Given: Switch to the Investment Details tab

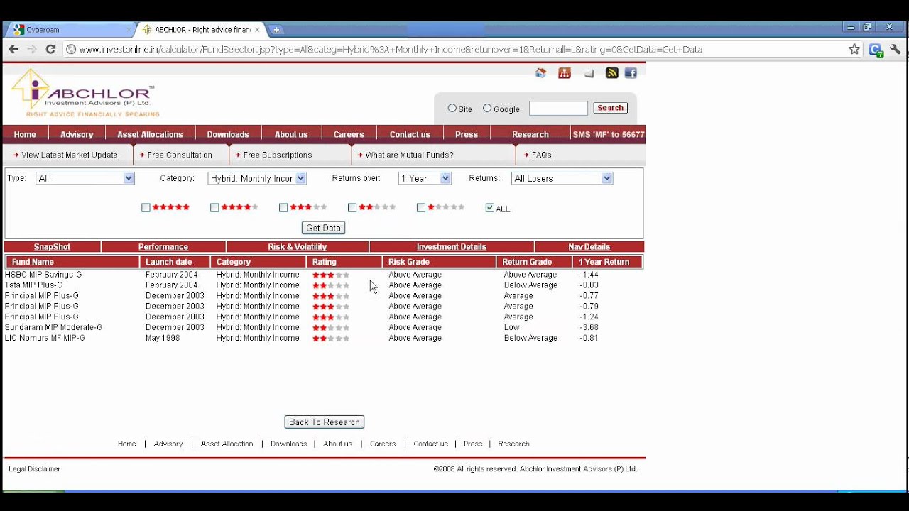Looking at the screenshot, I should click(452, 247).
